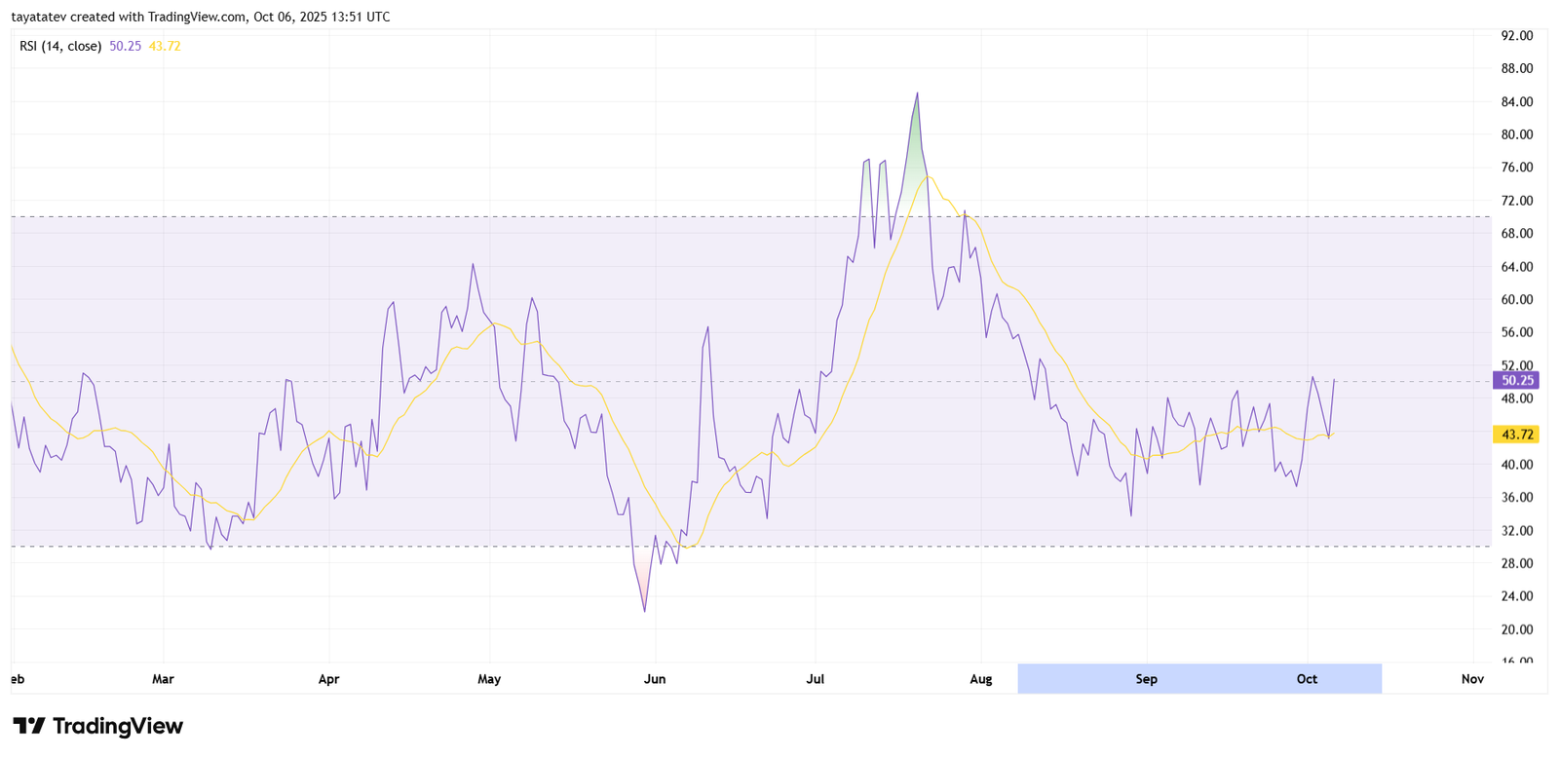This screenshot has height=758, width=1559.
Task: Click the yellow 43.72 price scale label
Action: [x=1516, y=435]
